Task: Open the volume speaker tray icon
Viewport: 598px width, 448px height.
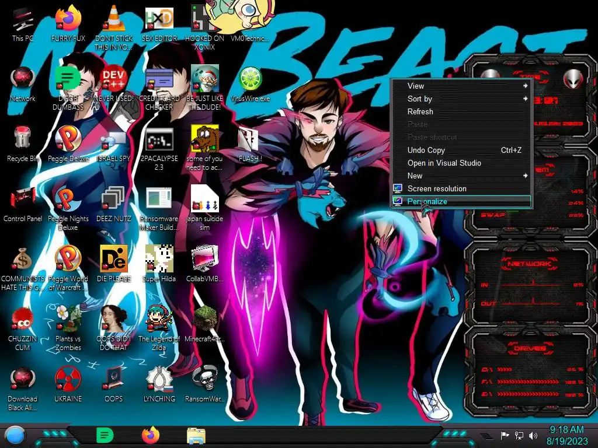Action: (533, 435)
